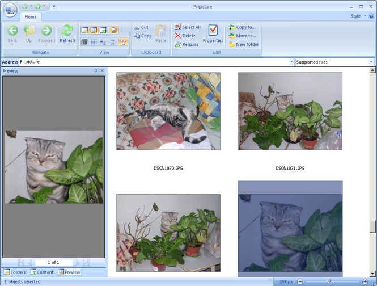Toggle the highlighted thumbnails view button

[123, 42]
